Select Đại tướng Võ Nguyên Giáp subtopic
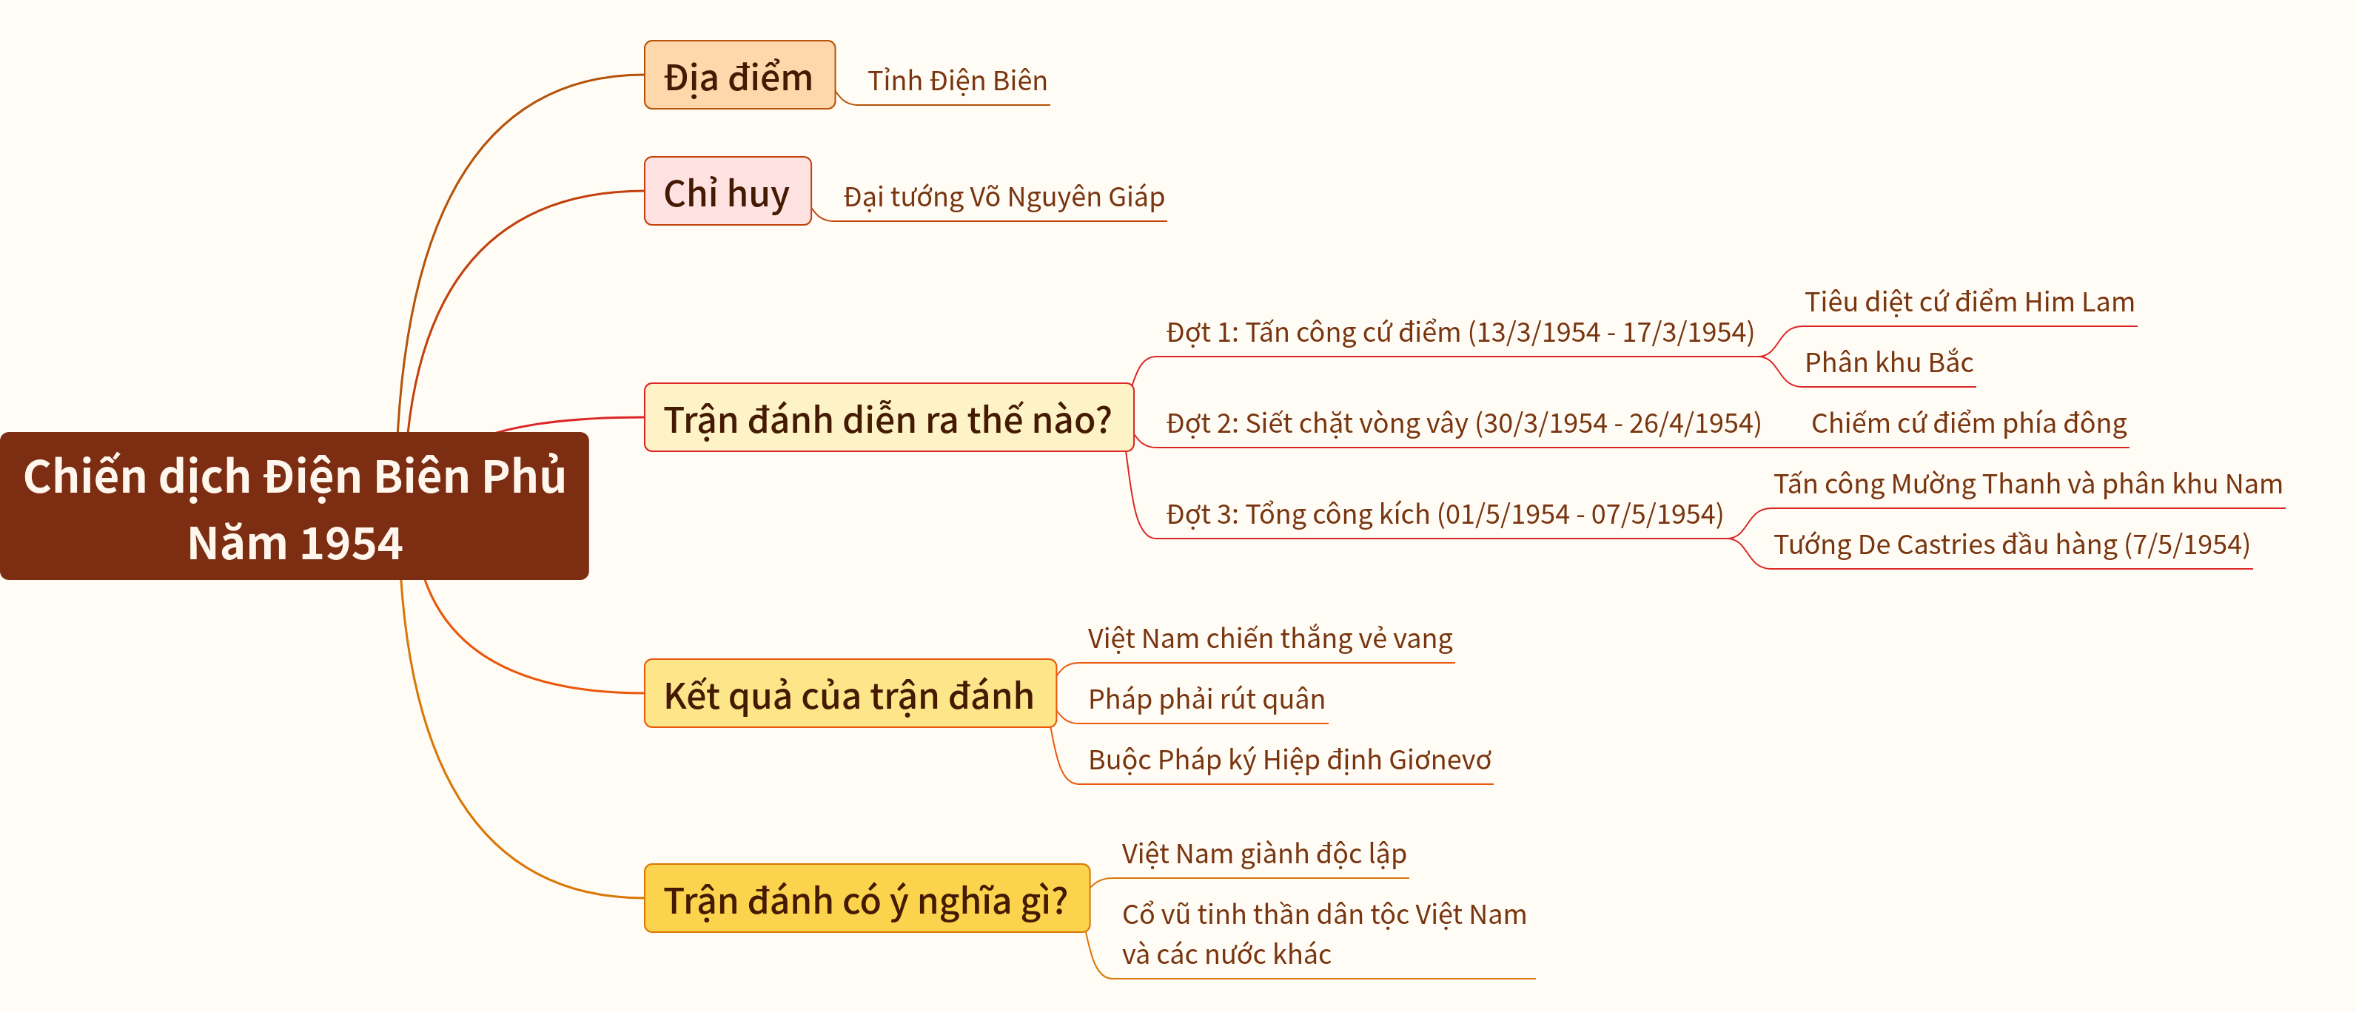The height and width of the screenshot is (1012, 2356). [x=1004, y=198]
